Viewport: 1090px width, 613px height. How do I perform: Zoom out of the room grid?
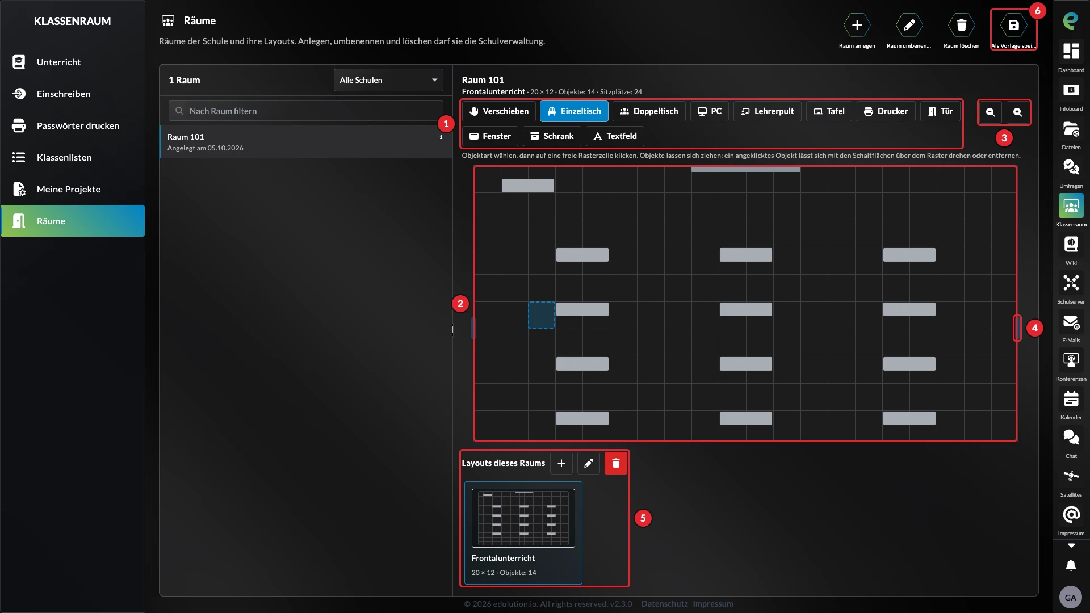point(991,112)
